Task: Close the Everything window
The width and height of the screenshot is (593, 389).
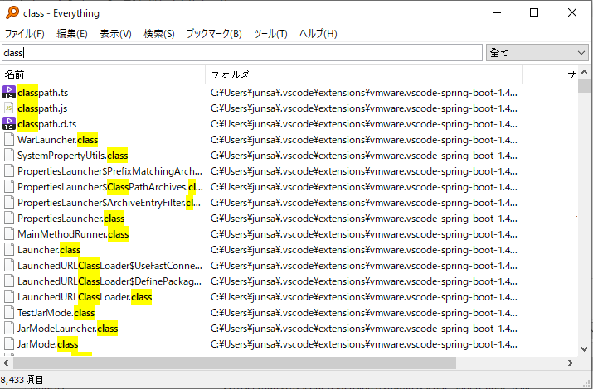Action: point(572,12)
